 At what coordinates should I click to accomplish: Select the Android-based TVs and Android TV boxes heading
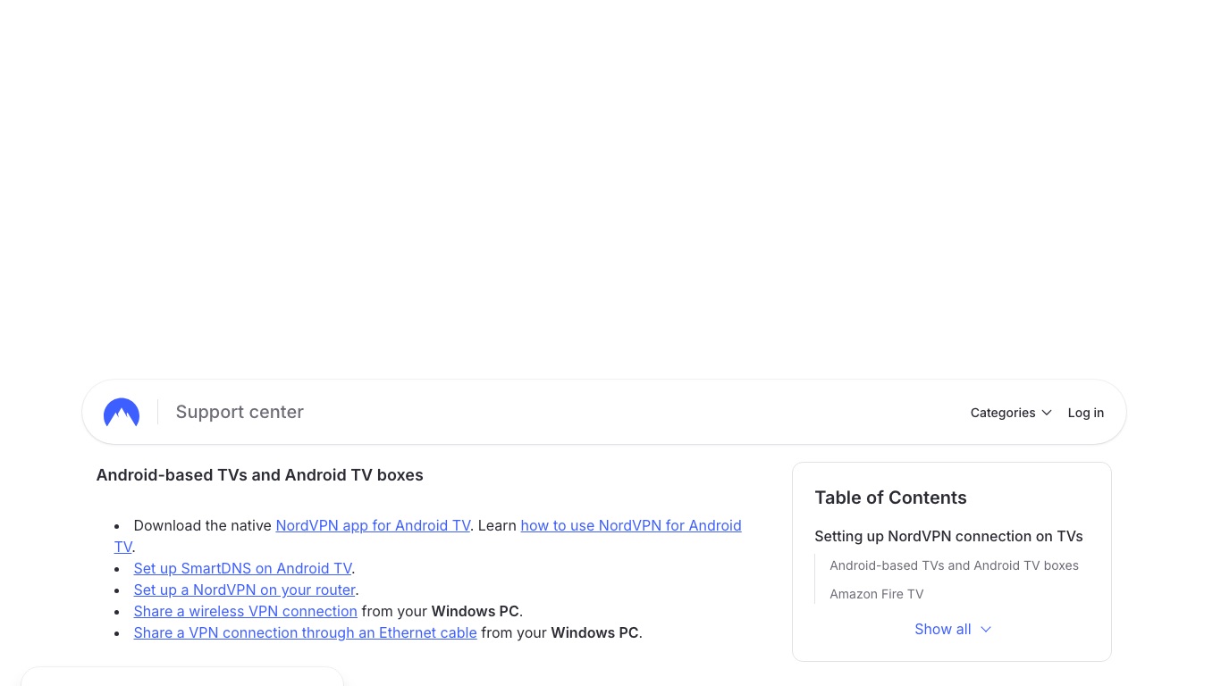[x=259, y=475]
